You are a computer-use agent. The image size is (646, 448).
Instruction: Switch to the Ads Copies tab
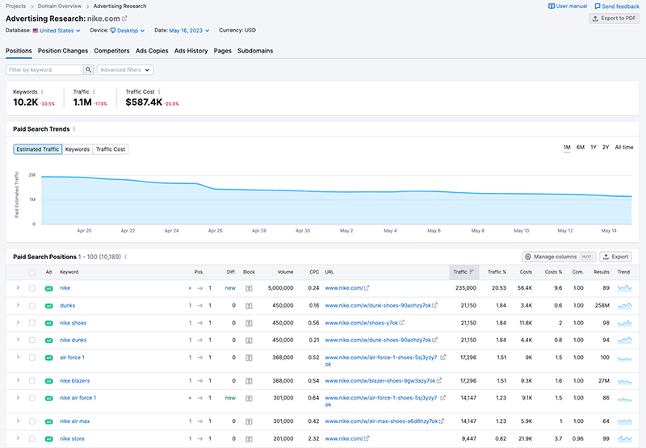(152, 51)
